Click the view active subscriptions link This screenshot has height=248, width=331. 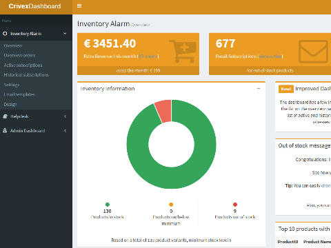(270, 56)
